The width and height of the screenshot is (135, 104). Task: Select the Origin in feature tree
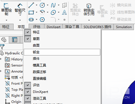coord(13,102)
